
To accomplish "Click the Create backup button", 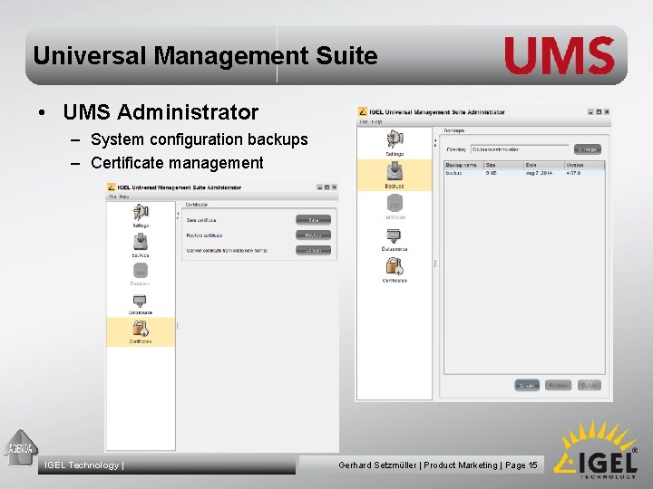I will pos(527,386).
